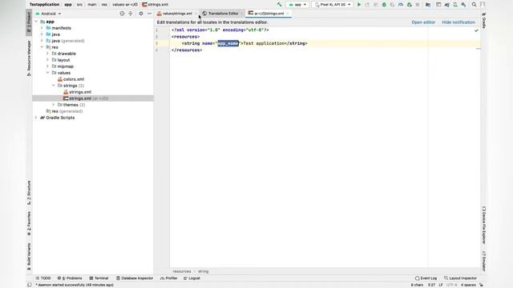The height and width of the screenshot is (288, 513).
Task: Expand the drawable folder
Action: tap(48, 54)
